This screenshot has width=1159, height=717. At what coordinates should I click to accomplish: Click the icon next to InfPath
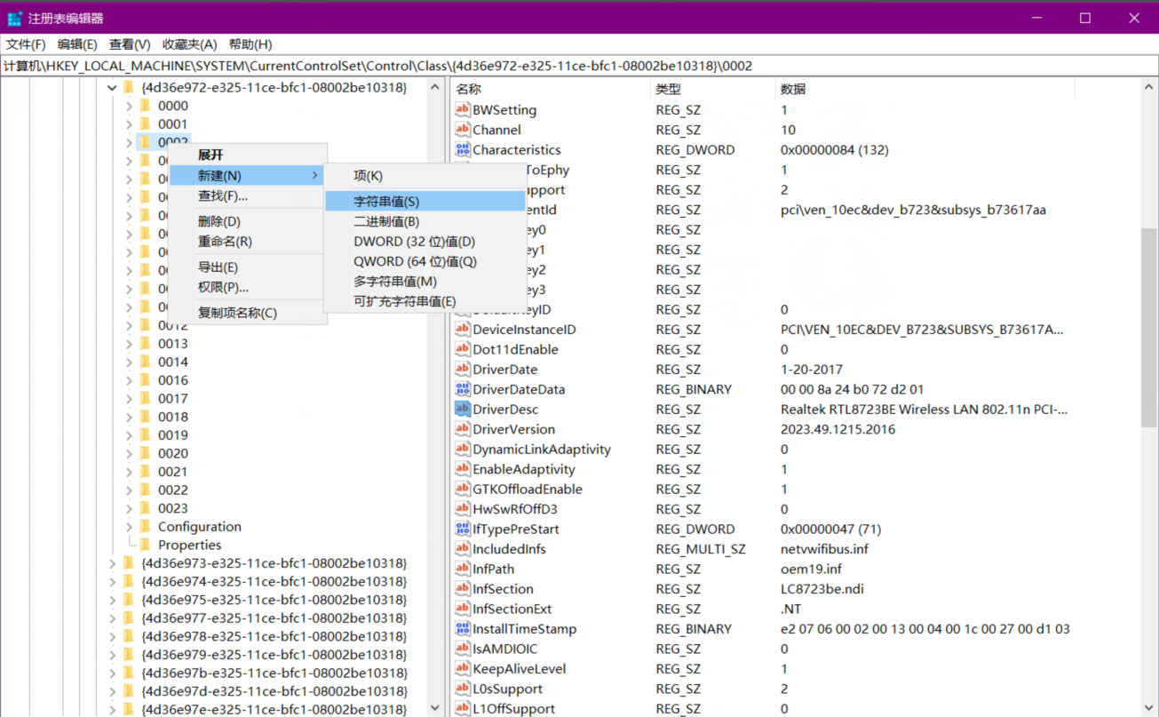[462, 570]
